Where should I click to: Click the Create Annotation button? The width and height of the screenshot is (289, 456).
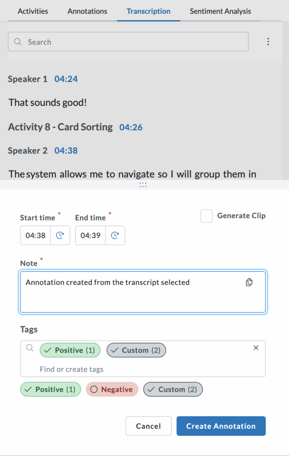point(221,426)
